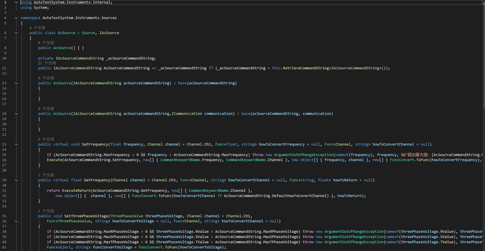485x251 pixels.
Task: Click 'RetrieveCommandString' on line 11
Action: pyautogui.click(x=305, y=68)
